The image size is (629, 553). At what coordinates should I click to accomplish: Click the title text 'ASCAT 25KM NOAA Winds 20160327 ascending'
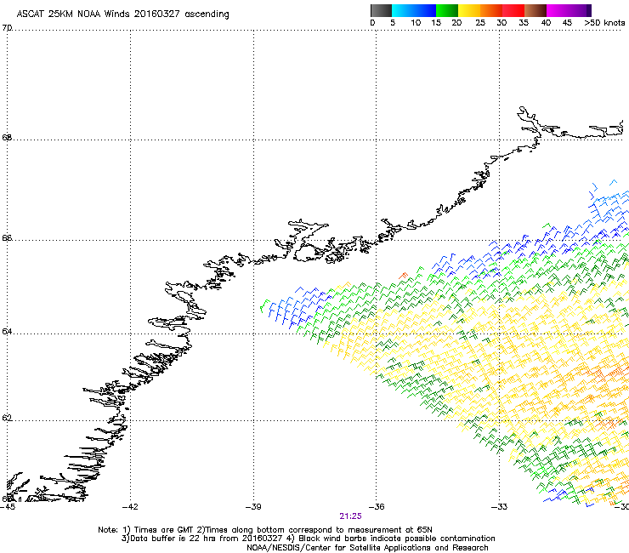[x=122, y=14]
